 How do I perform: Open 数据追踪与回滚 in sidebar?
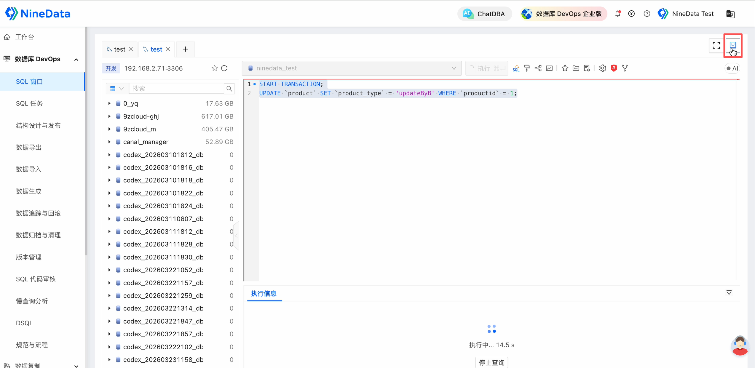click(x=38, y=213)
